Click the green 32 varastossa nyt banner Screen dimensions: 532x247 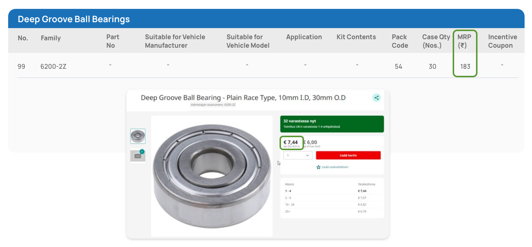tap(332, 124)
